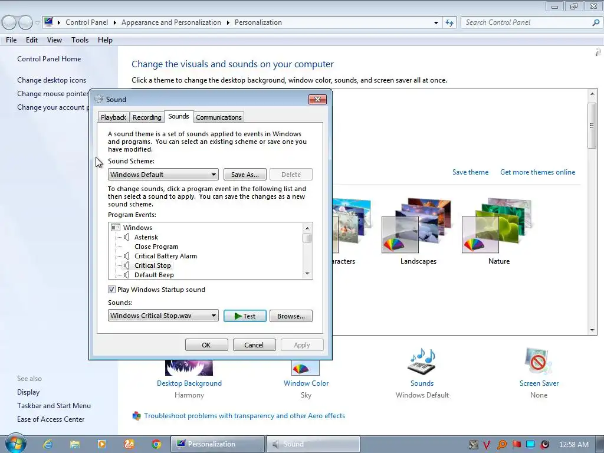Click the refresh button beside address bar
The image size is (604, 453).
pyautogui.click(x=449, y=23)
